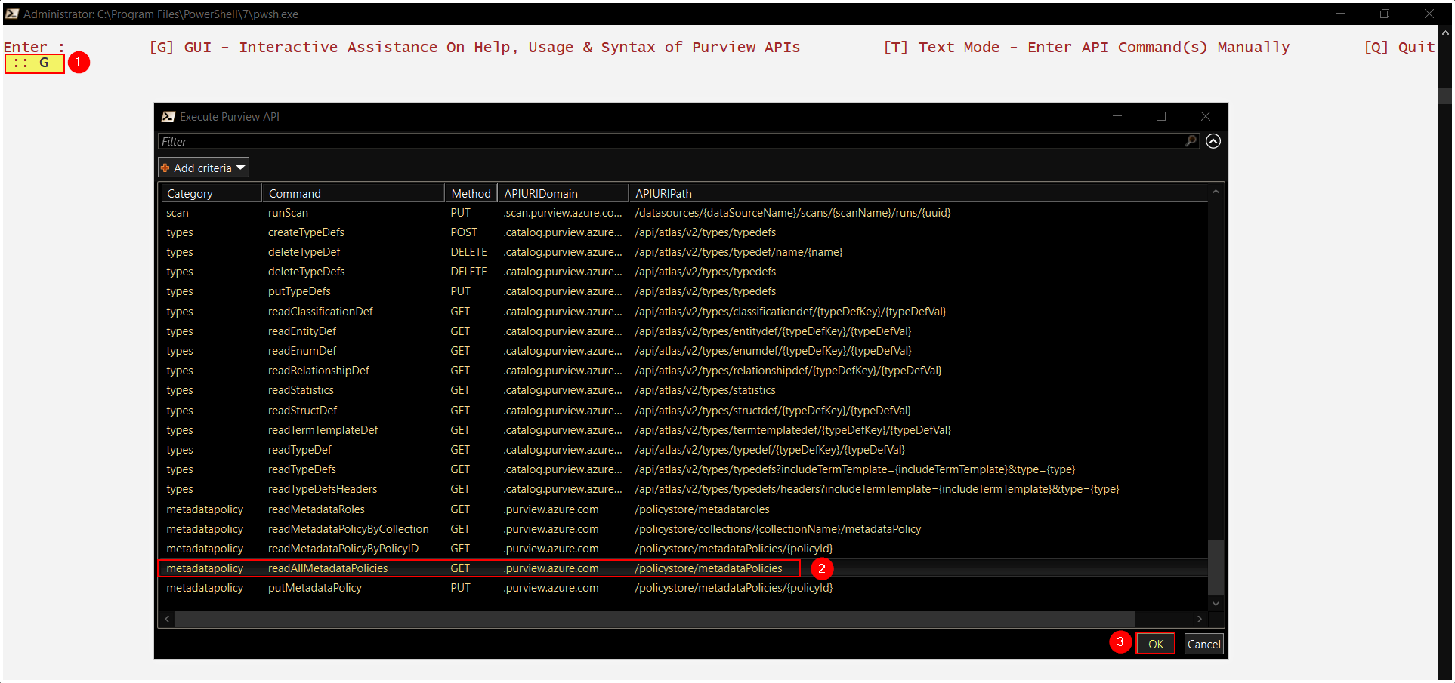1455x683 pixels.
Task: Click the pwsh icon in terminal title bar
Action: (x=11, y=14)
